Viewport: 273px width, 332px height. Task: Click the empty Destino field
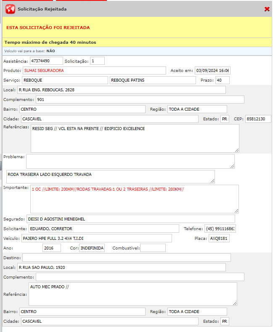pyautogui.click(x=126, y=258)
